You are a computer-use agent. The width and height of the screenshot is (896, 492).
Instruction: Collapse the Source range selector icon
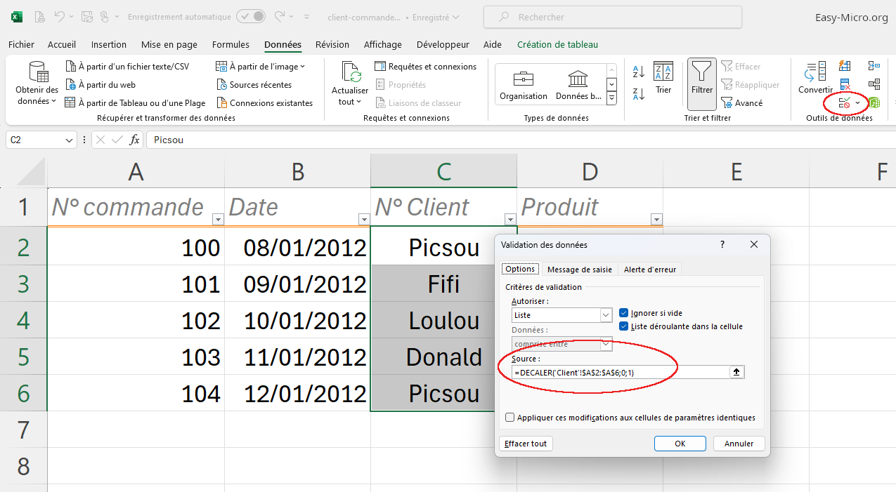pyautogui.click(x=736, y=372)
